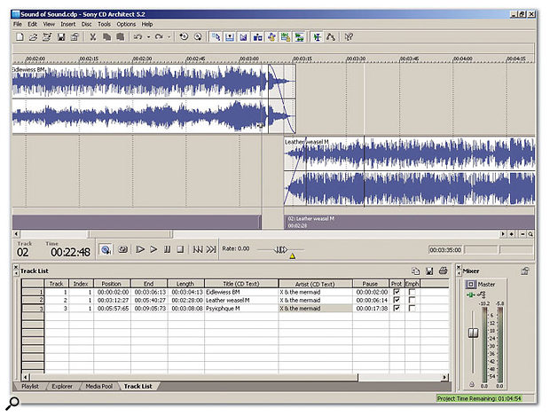The image size is (550, 416).
Task: Click the Master volume fader handle
Action: coord(473,333)
